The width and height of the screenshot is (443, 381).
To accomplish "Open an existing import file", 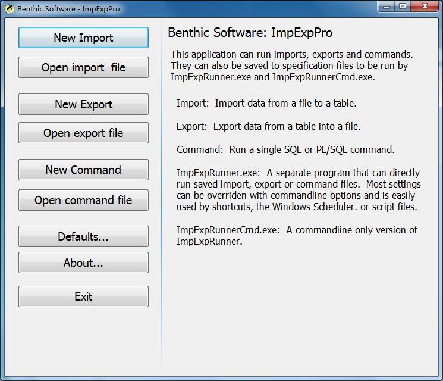I will (83, 67).
